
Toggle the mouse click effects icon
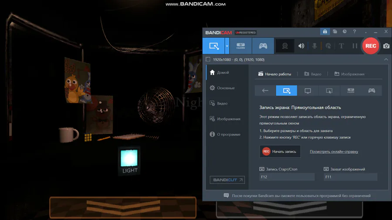(328, 46)
